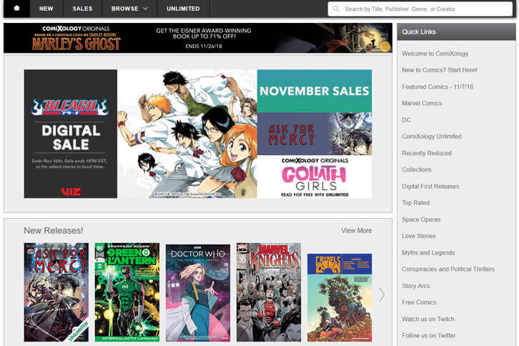Go to the home page icon

tap(17, 9)
